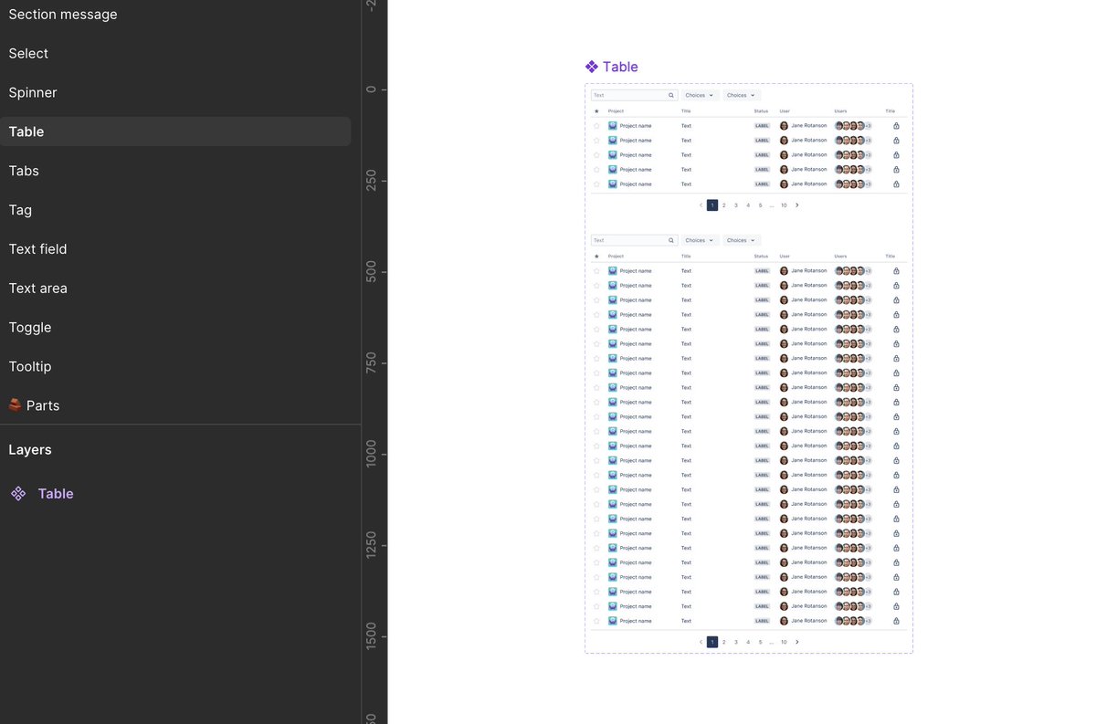Image resolution: width=1096 pixels, height=724 pixels.
Task: Open the second Choices dropdown in top table
Action: [742, 95]
